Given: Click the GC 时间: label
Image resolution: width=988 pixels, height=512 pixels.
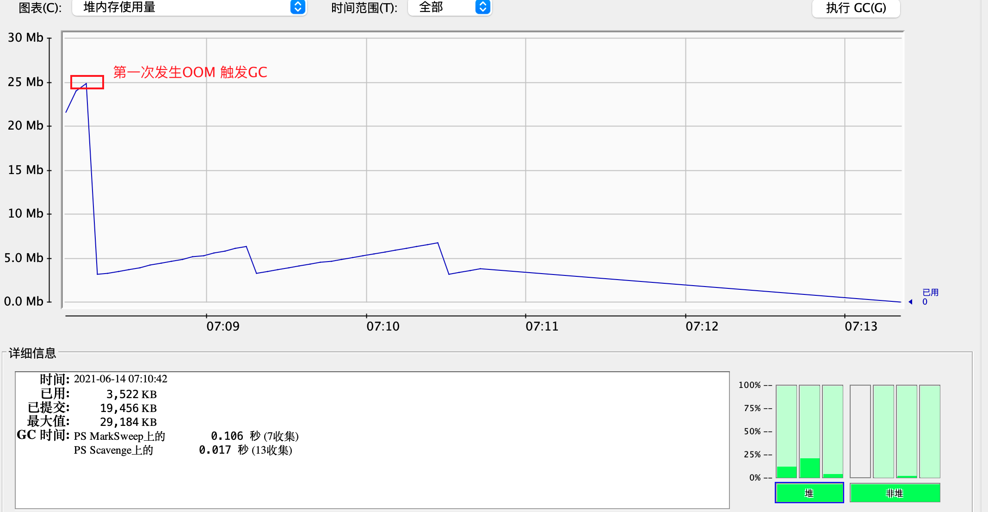Looking at the screenshot, I should pyautogui.click(x=43, y=435).
